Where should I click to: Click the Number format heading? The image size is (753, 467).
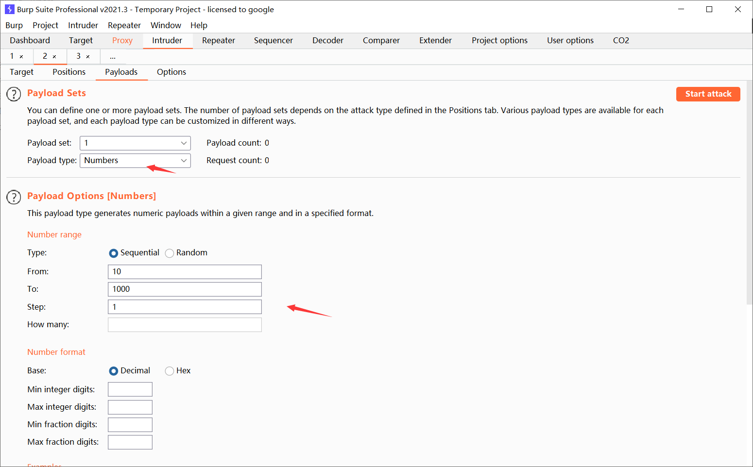point(56,352)
